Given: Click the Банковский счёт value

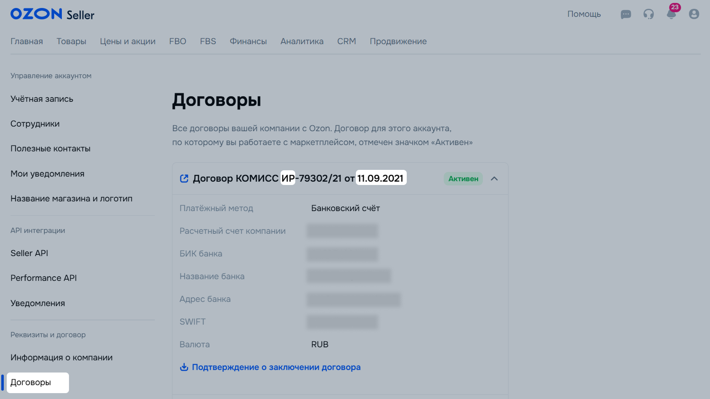Looking at the screenshot, I should pyautogui.click(x=345, y=208).
